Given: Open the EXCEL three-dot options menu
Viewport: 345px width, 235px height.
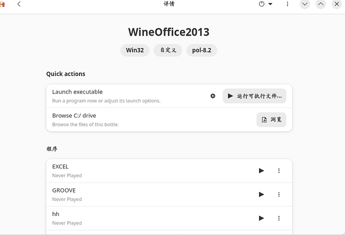Looking at the screenshot, I should click(279, 170).
